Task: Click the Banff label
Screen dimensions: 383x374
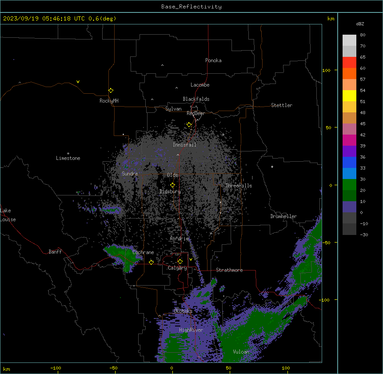Action: pos(55,252)
